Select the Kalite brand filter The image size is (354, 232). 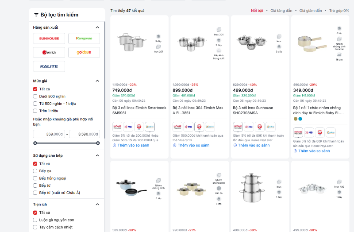[49, 66]
